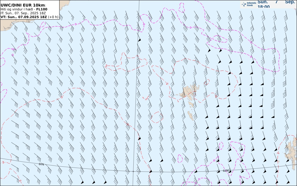Click the '60N' label east of the meridian line
The image size is (297, 186).
click(x=226, y=171)
